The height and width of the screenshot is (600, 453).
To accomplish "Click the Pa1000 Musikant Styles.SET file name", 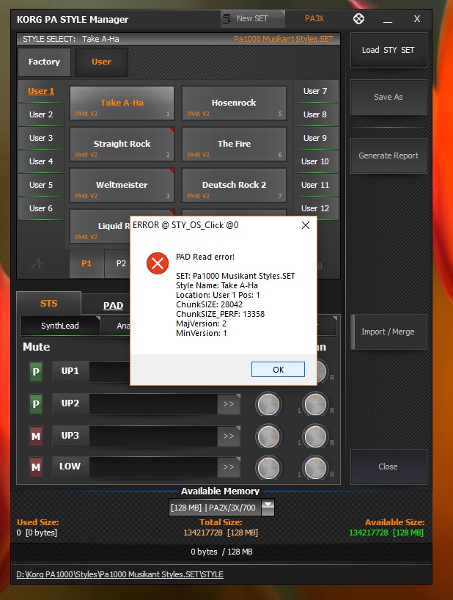I will click(283, 39).
